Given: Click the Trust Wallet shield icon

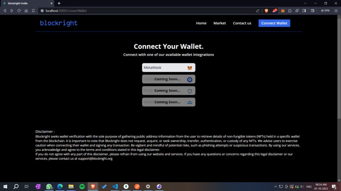Looking at the screenshot, I should (x=190, y=91).
